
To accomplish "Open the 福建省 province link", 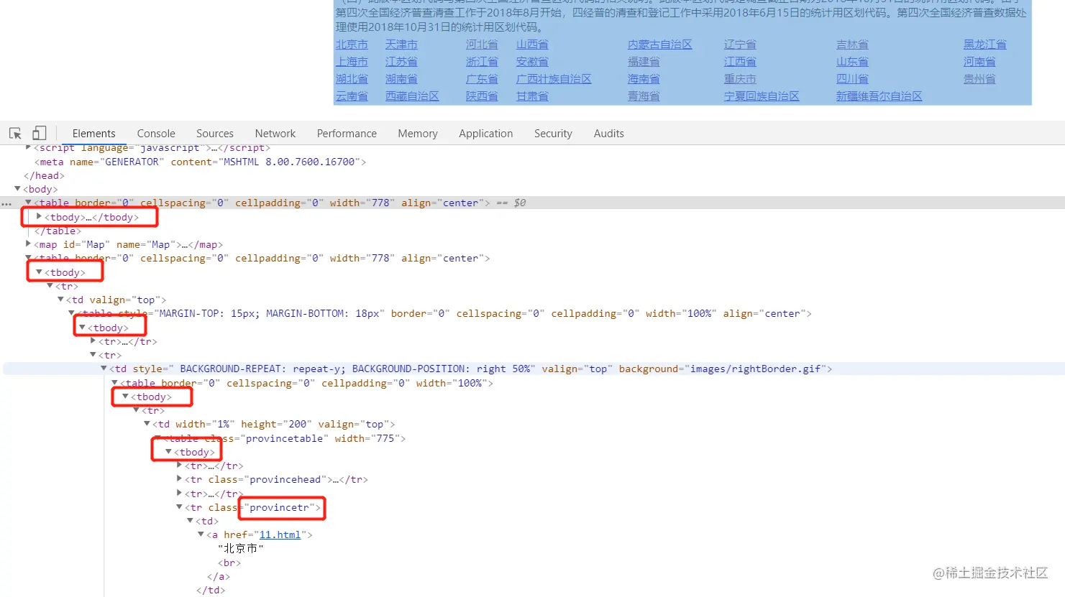I will (x=644, y=62).
